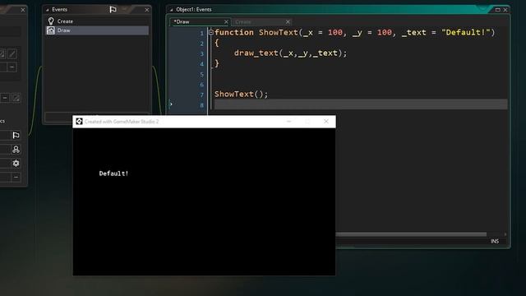Switch to the *Draw code tab
The width and height of the screenshot is (526, 296).
(200, 22)
